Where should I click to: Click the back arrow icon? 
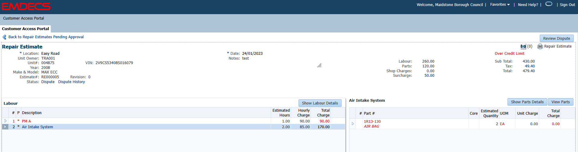click(x=5, y=37)
